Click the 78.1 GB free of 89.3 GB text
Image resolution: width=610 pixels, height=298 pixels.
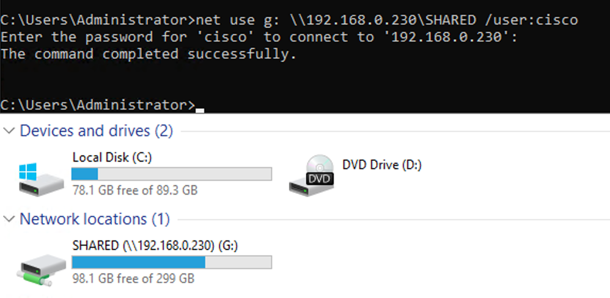(x=135, y=190)
